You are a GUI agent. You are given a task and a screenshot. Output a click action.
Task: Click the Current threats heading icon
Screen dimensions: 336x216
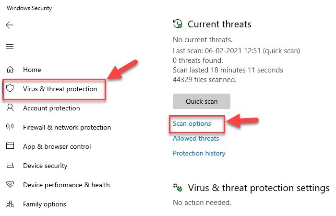tap(178, 24)
